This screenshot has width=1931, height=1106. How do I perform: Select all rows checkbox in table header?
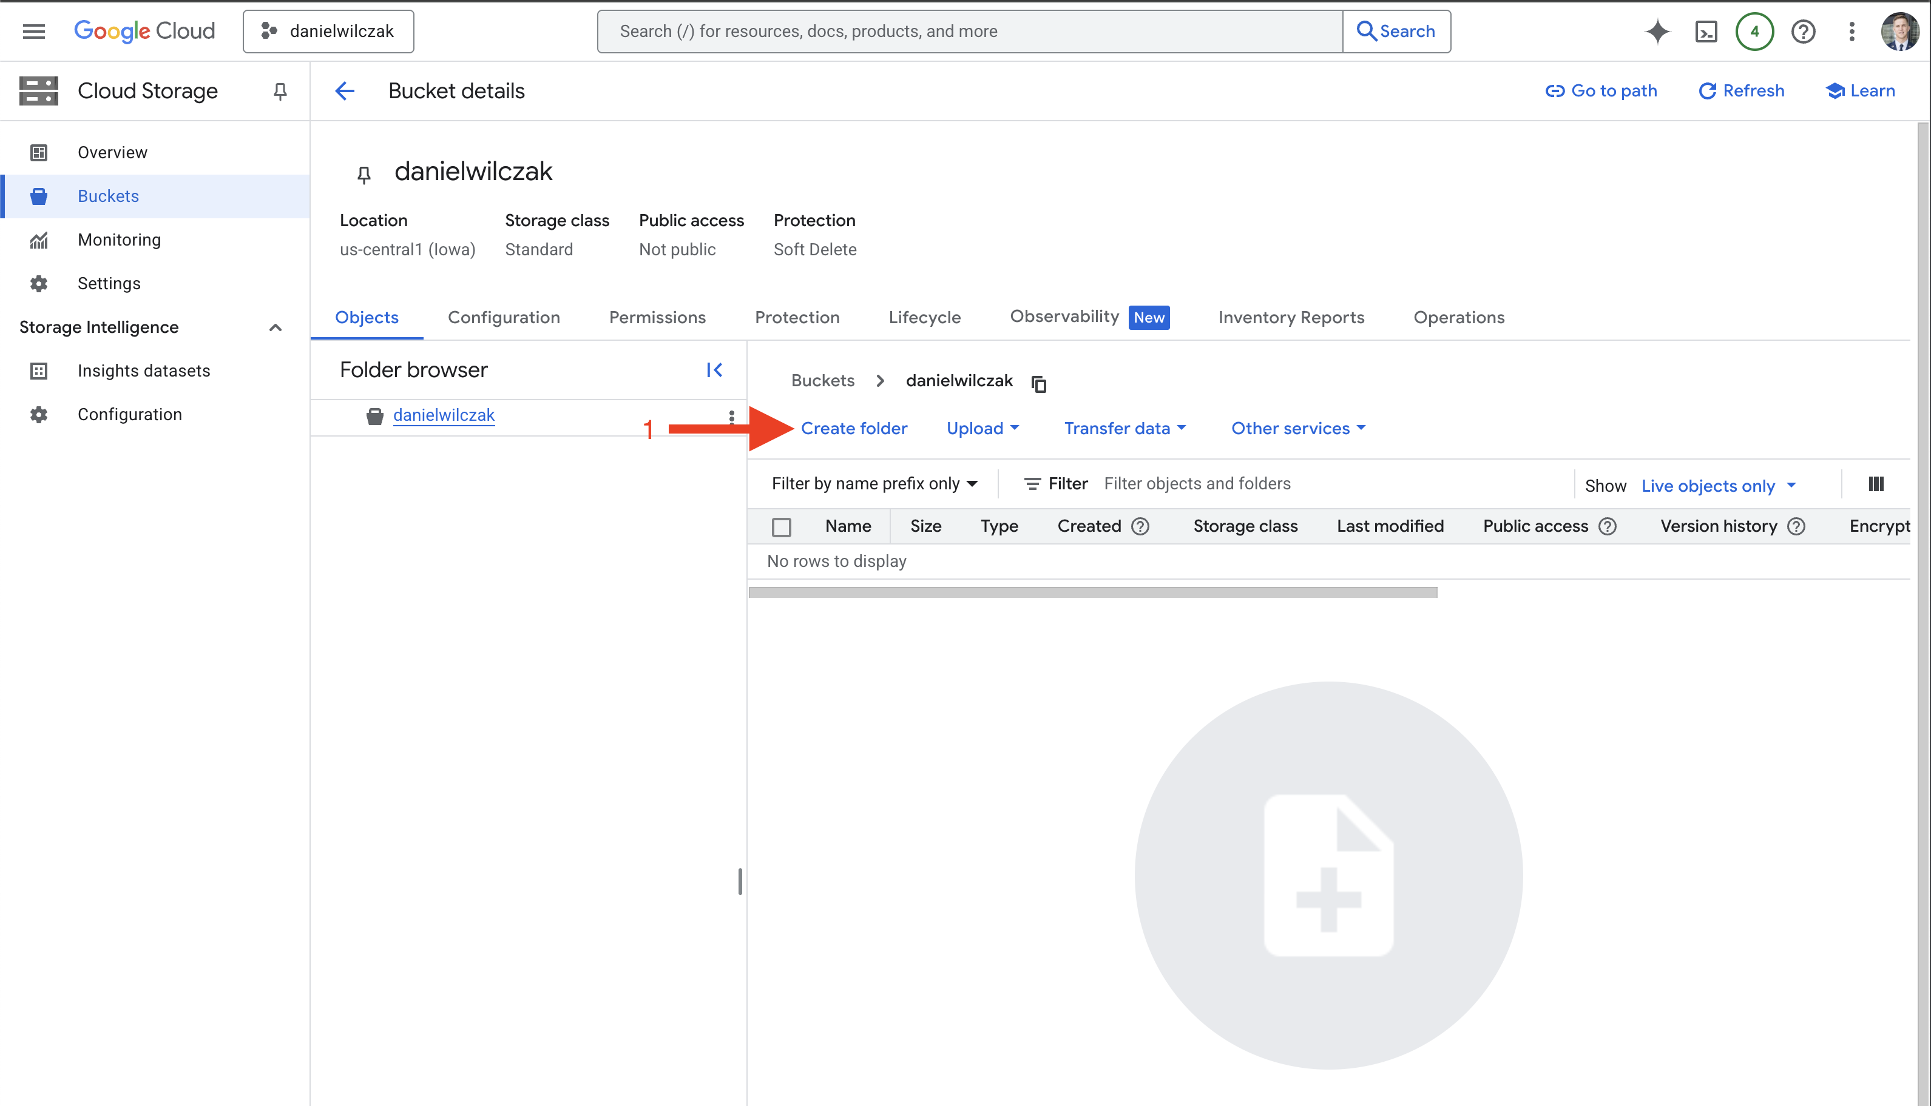pos(782,526)
